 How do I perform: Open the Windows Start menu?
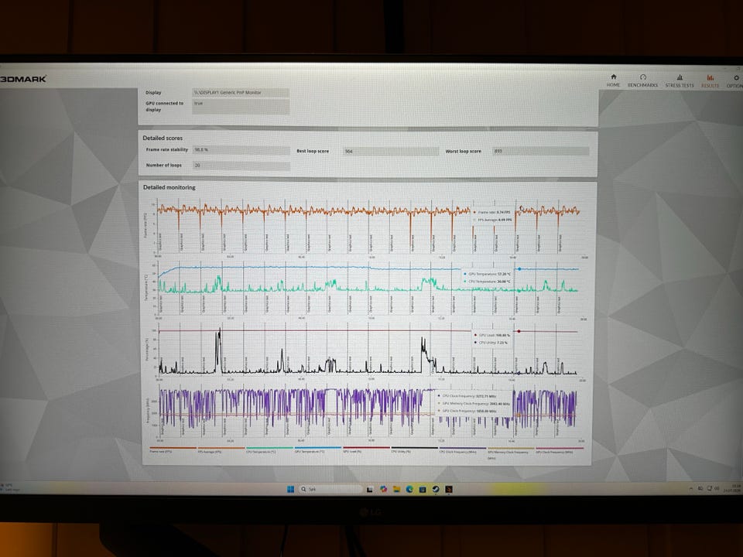coord(290,489)
